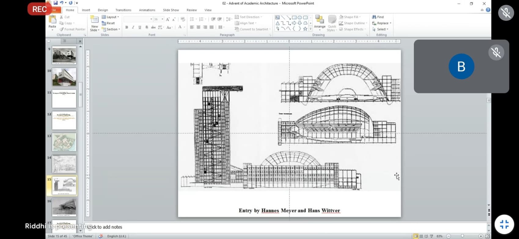Screen dimensions: 519x239
Task: Click Convert to SmartArt button
Action: click(252, 29)
